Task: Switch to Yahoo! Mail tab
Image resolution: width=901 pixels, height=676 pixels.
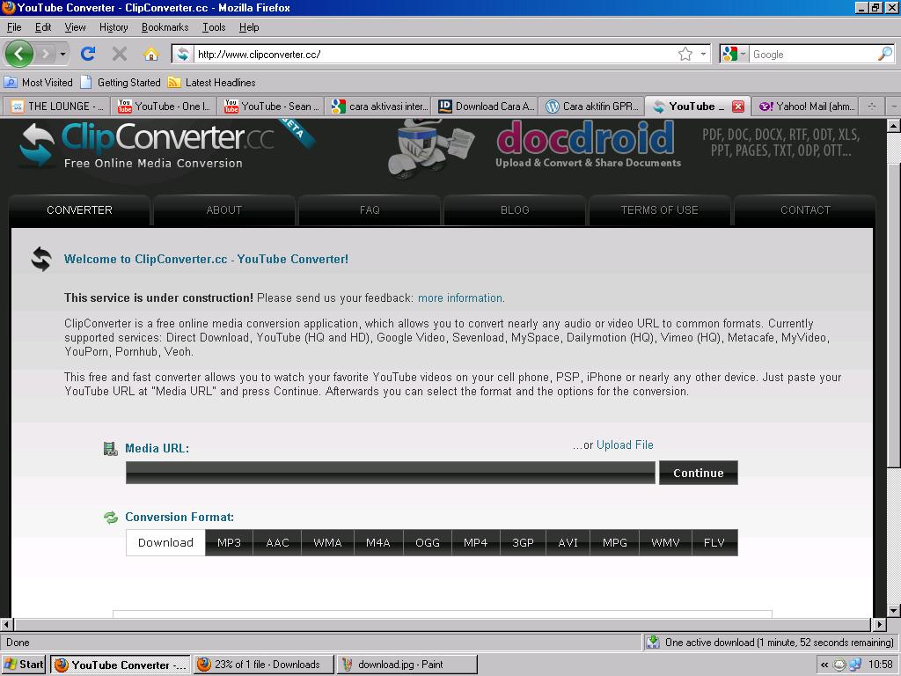Action: coord(806,107)
